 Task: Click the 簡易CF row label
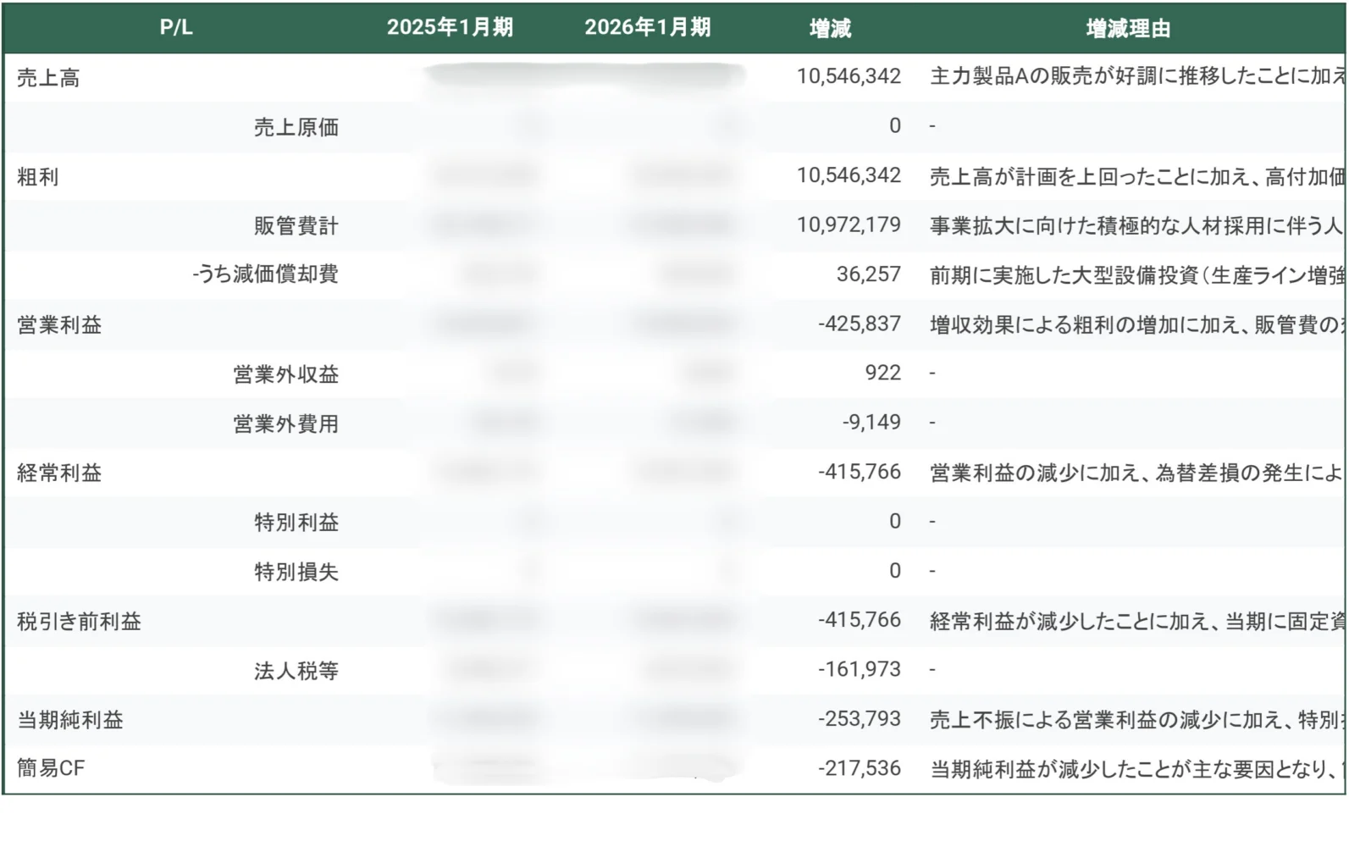(51, 768)
